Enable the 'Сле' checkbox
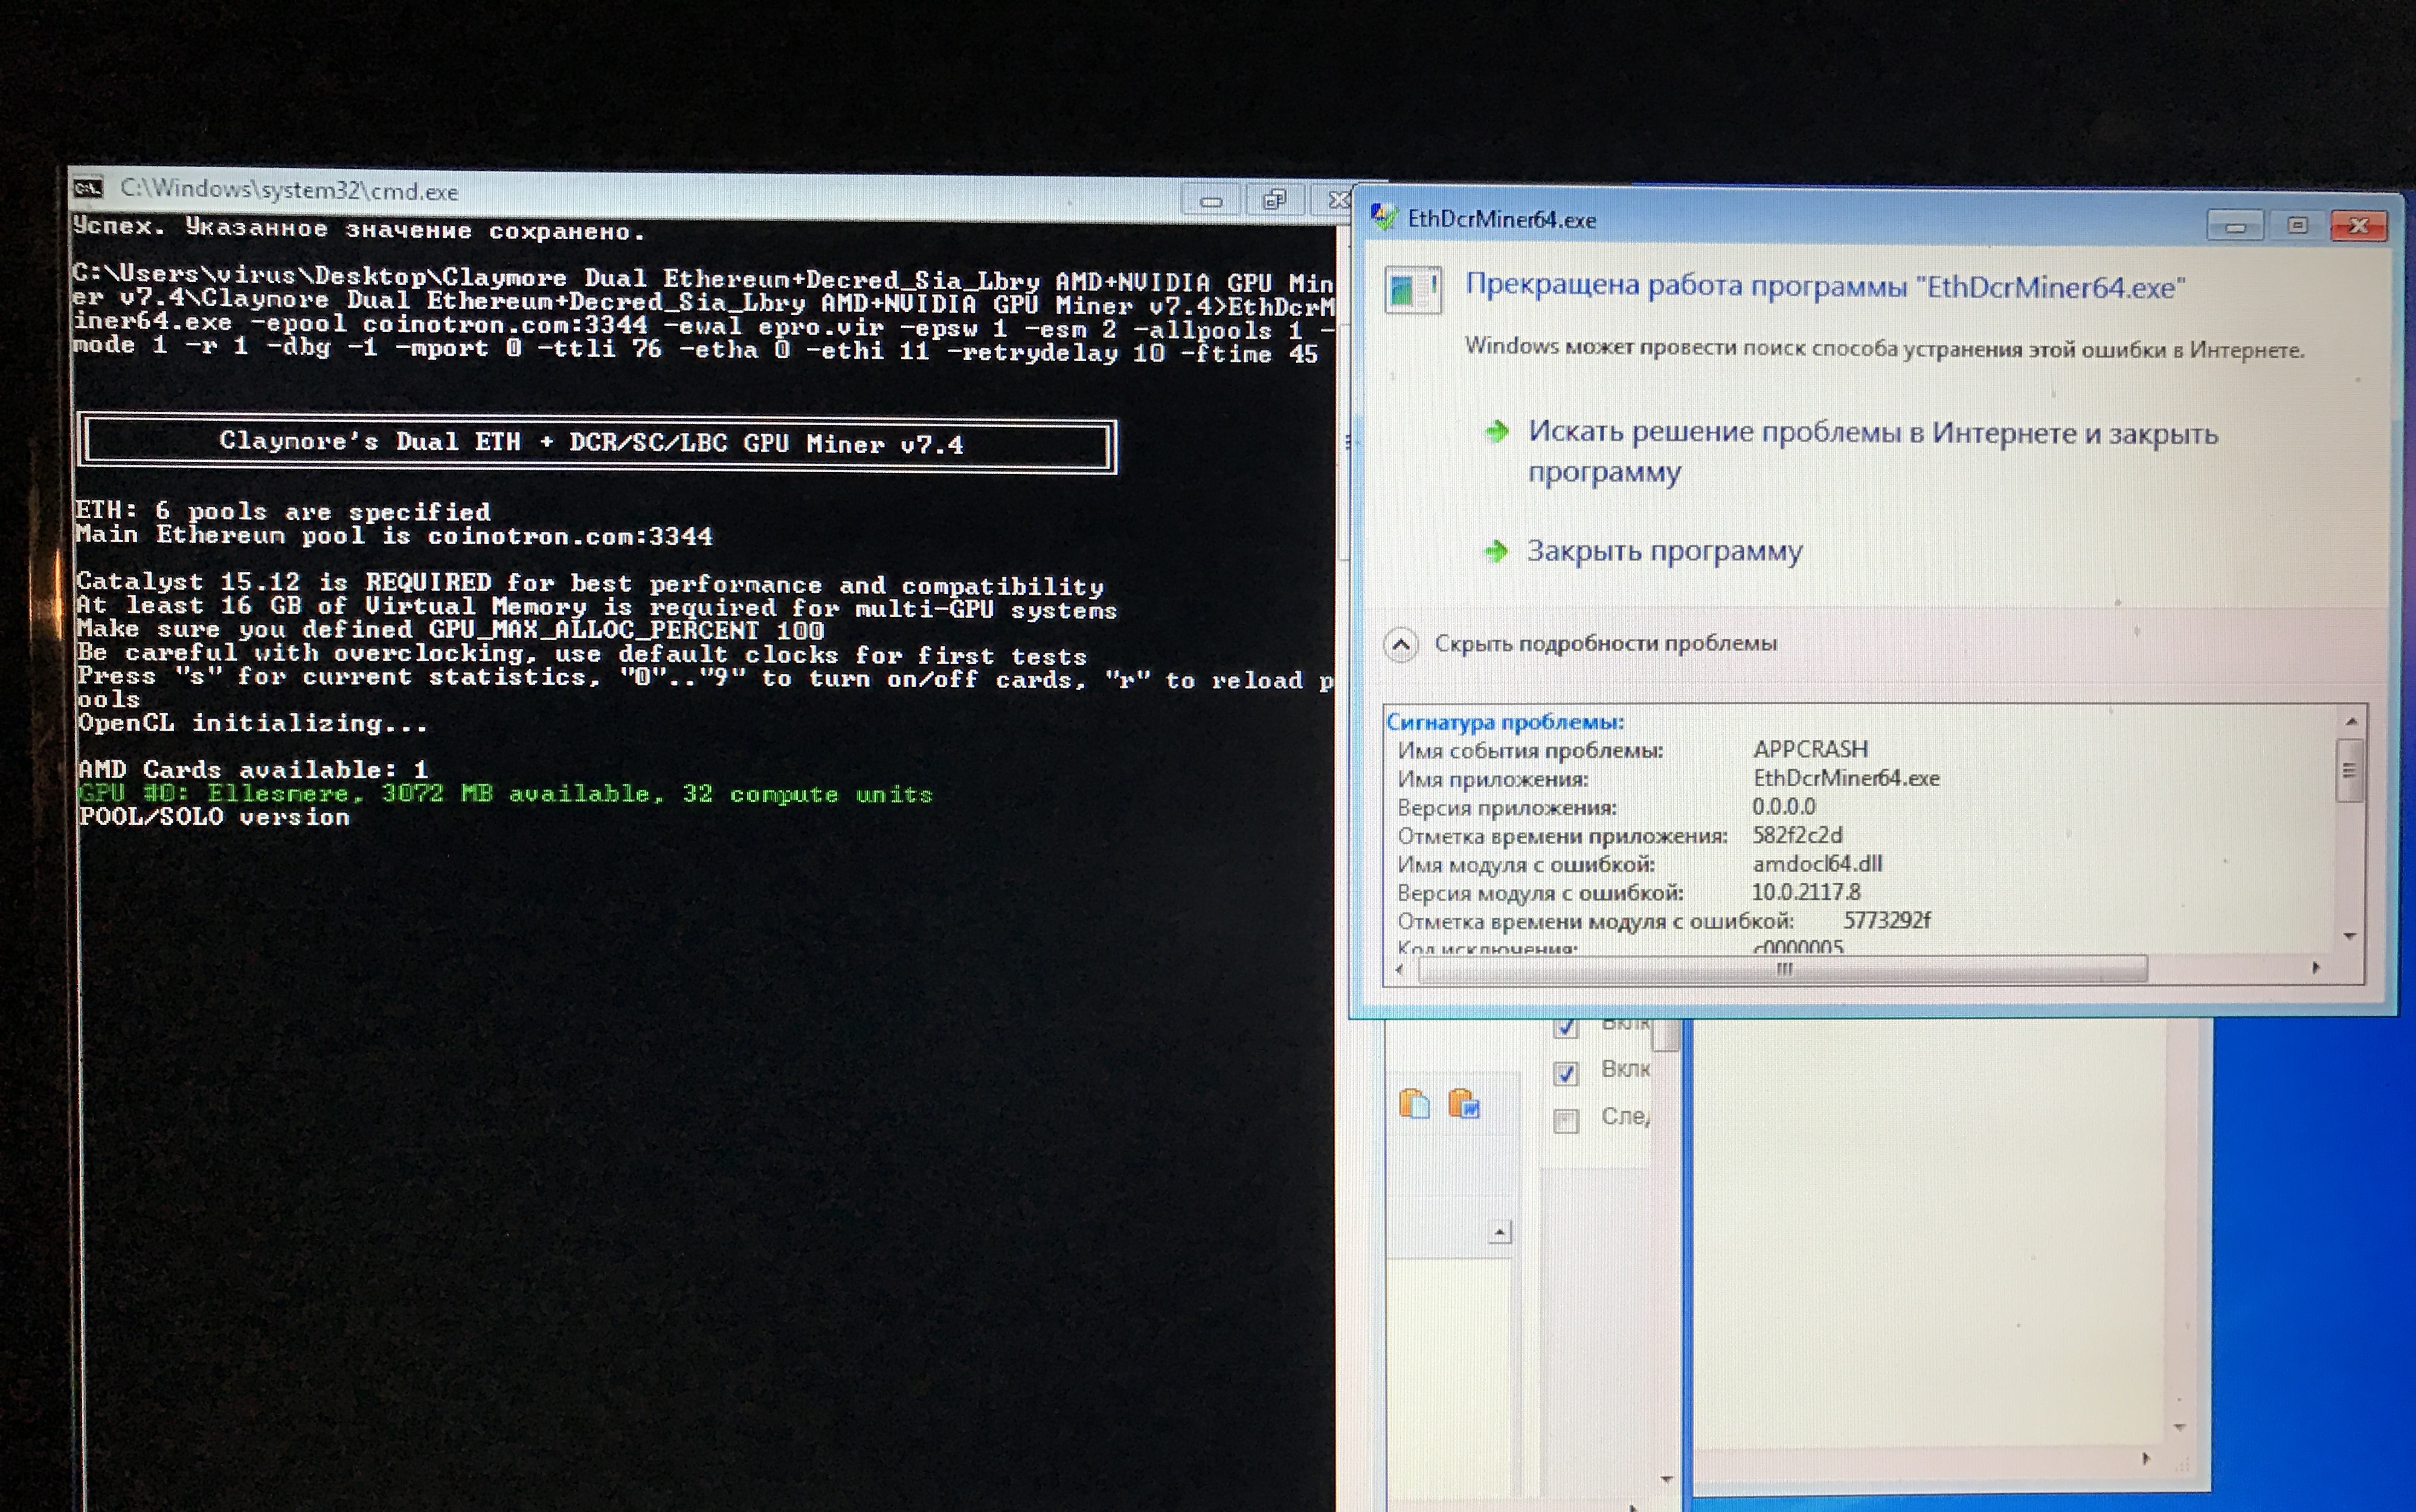 1566,1120
